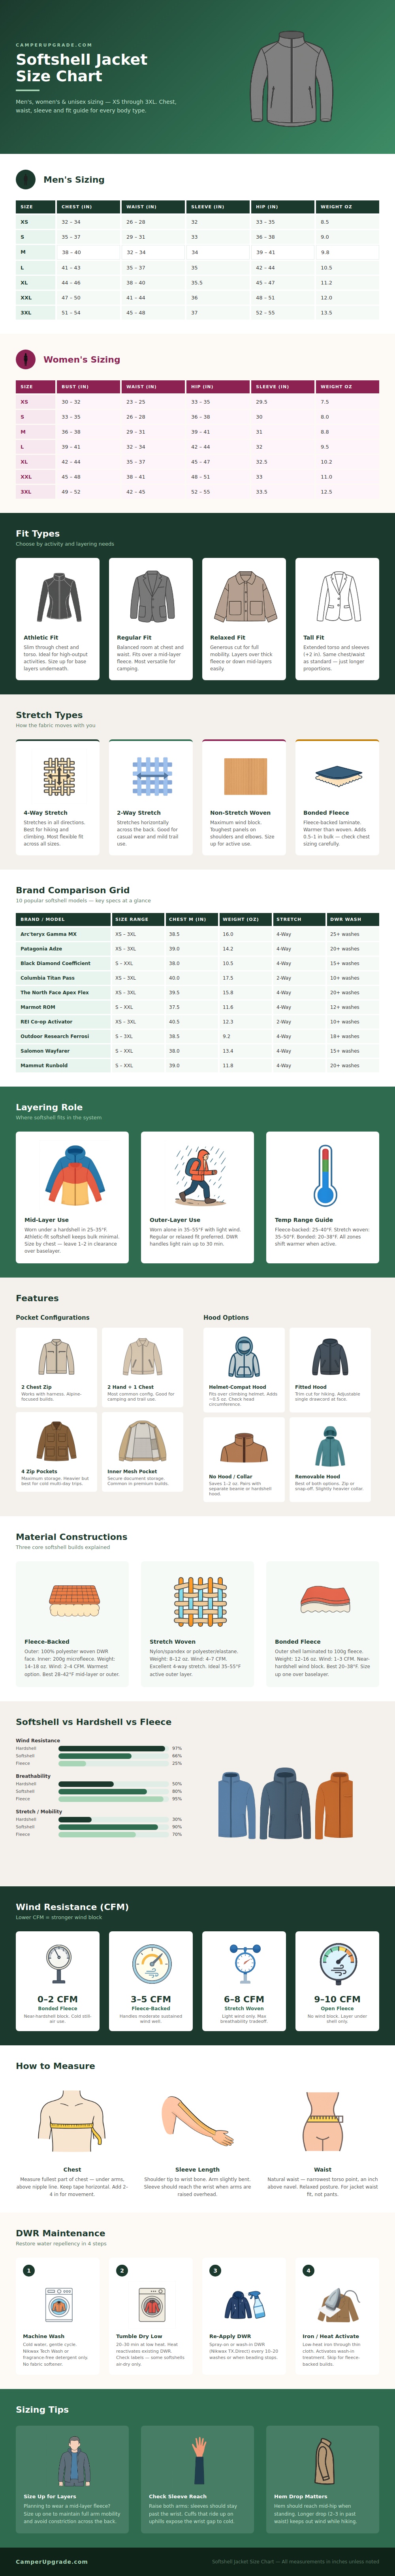Click CHEST (IN) header in men's table
395x2576 pixels.
coord(88,207)
